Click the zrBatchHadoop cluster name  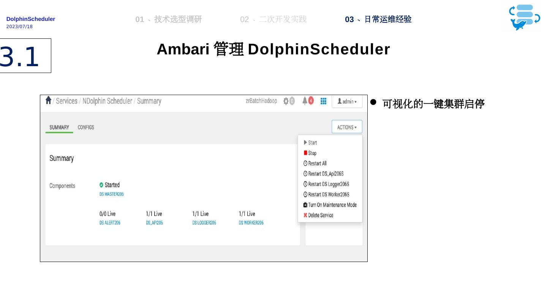point(261,101)
